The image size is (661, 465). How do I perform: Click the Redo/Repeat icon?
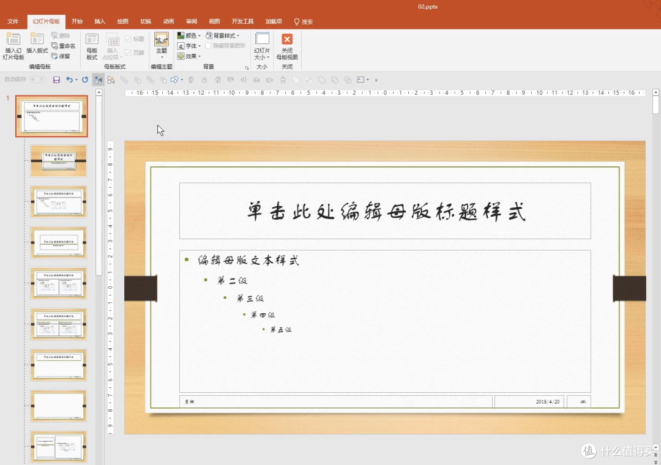coord(85,80)
